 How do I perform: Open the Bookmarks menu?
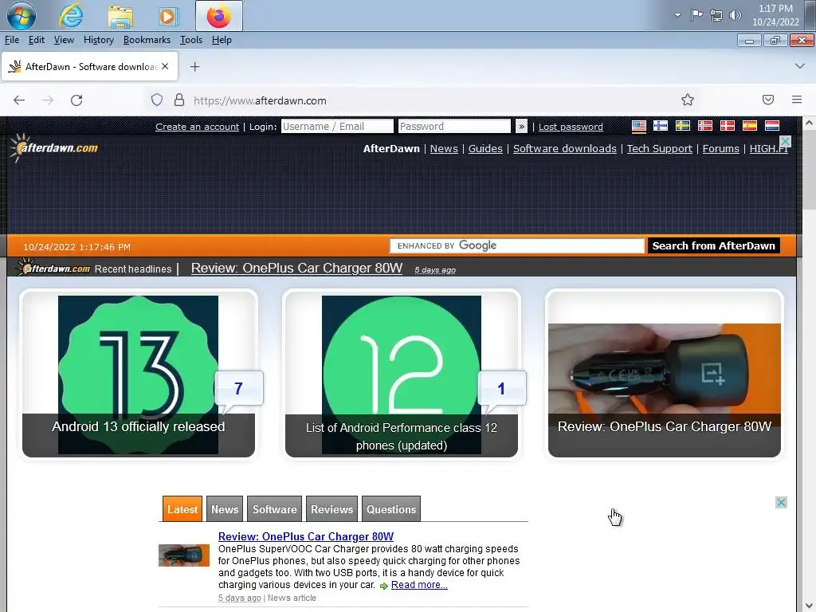[x=147, y=40]
